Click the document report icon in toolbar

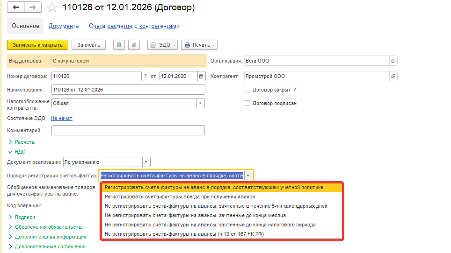[x=119, y=45]
